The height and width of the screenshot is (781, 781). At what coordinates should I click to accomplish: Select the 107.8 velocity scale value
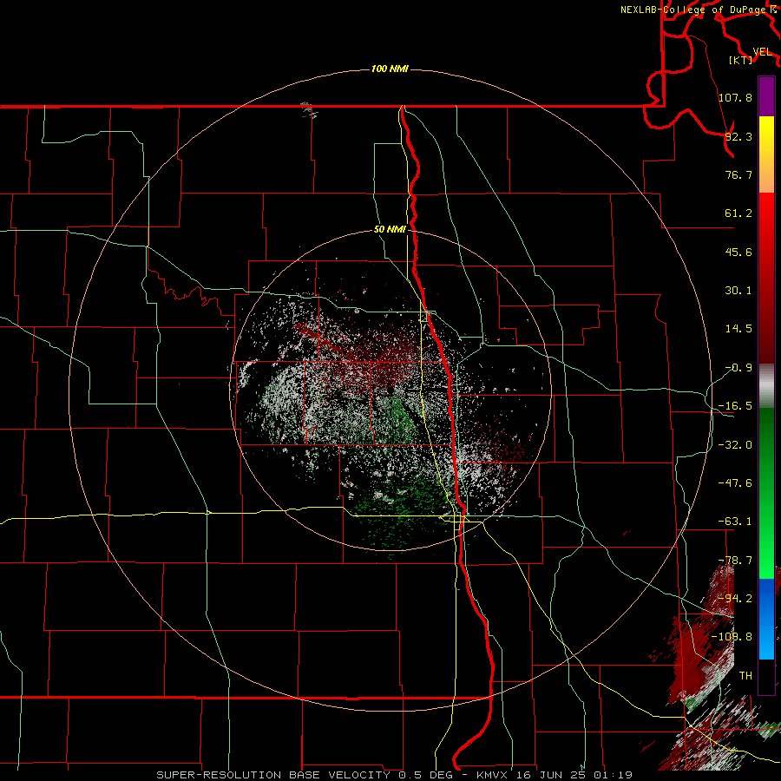pos(735,97)
